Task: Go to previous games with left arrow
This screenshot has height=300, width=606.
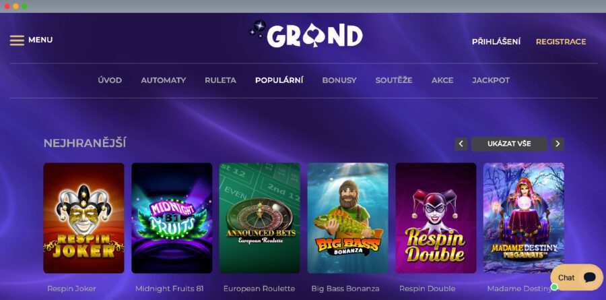Action: pyautogui.click(x=461, y=144)
